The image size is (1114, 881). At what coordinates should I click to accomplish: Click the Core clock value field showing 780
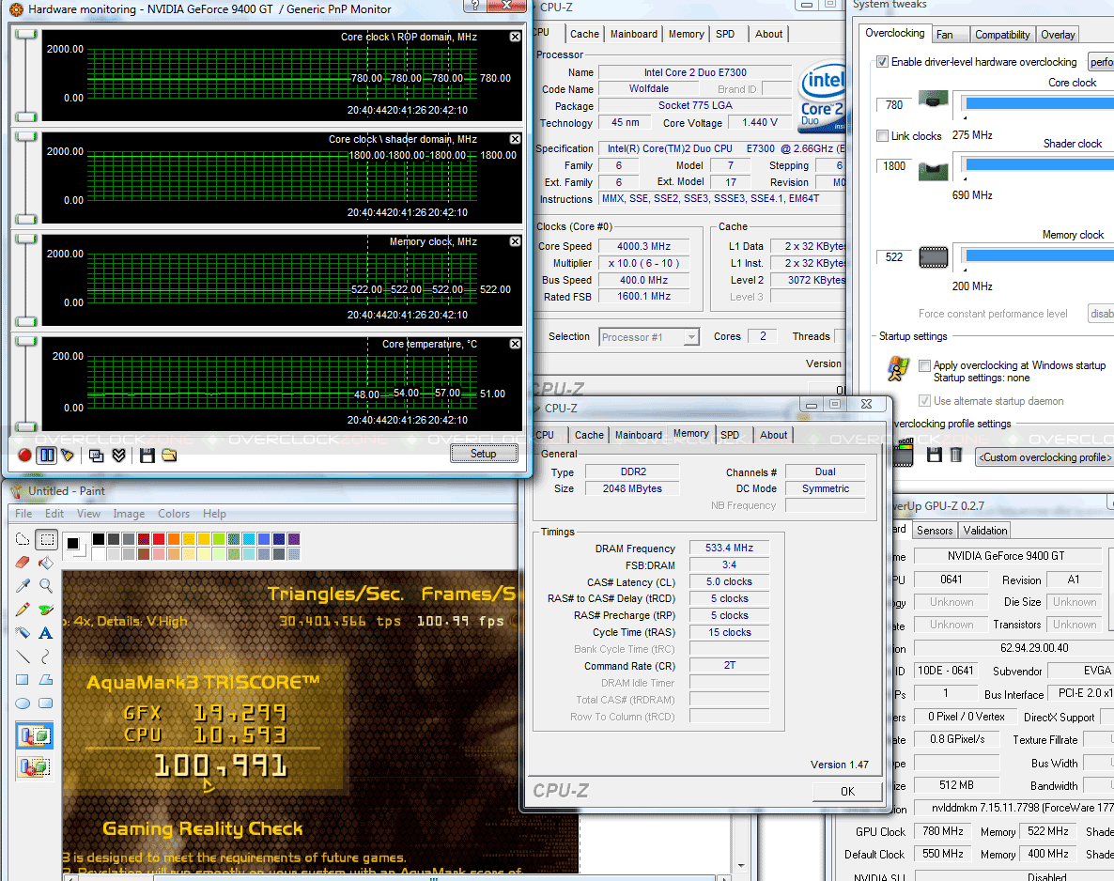[894, 105]
